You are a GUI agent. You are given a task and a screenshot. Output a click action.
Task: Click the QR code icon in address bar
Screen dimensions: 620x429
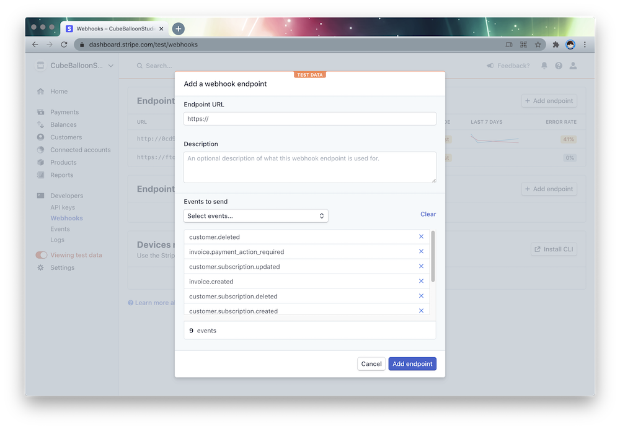523,45
